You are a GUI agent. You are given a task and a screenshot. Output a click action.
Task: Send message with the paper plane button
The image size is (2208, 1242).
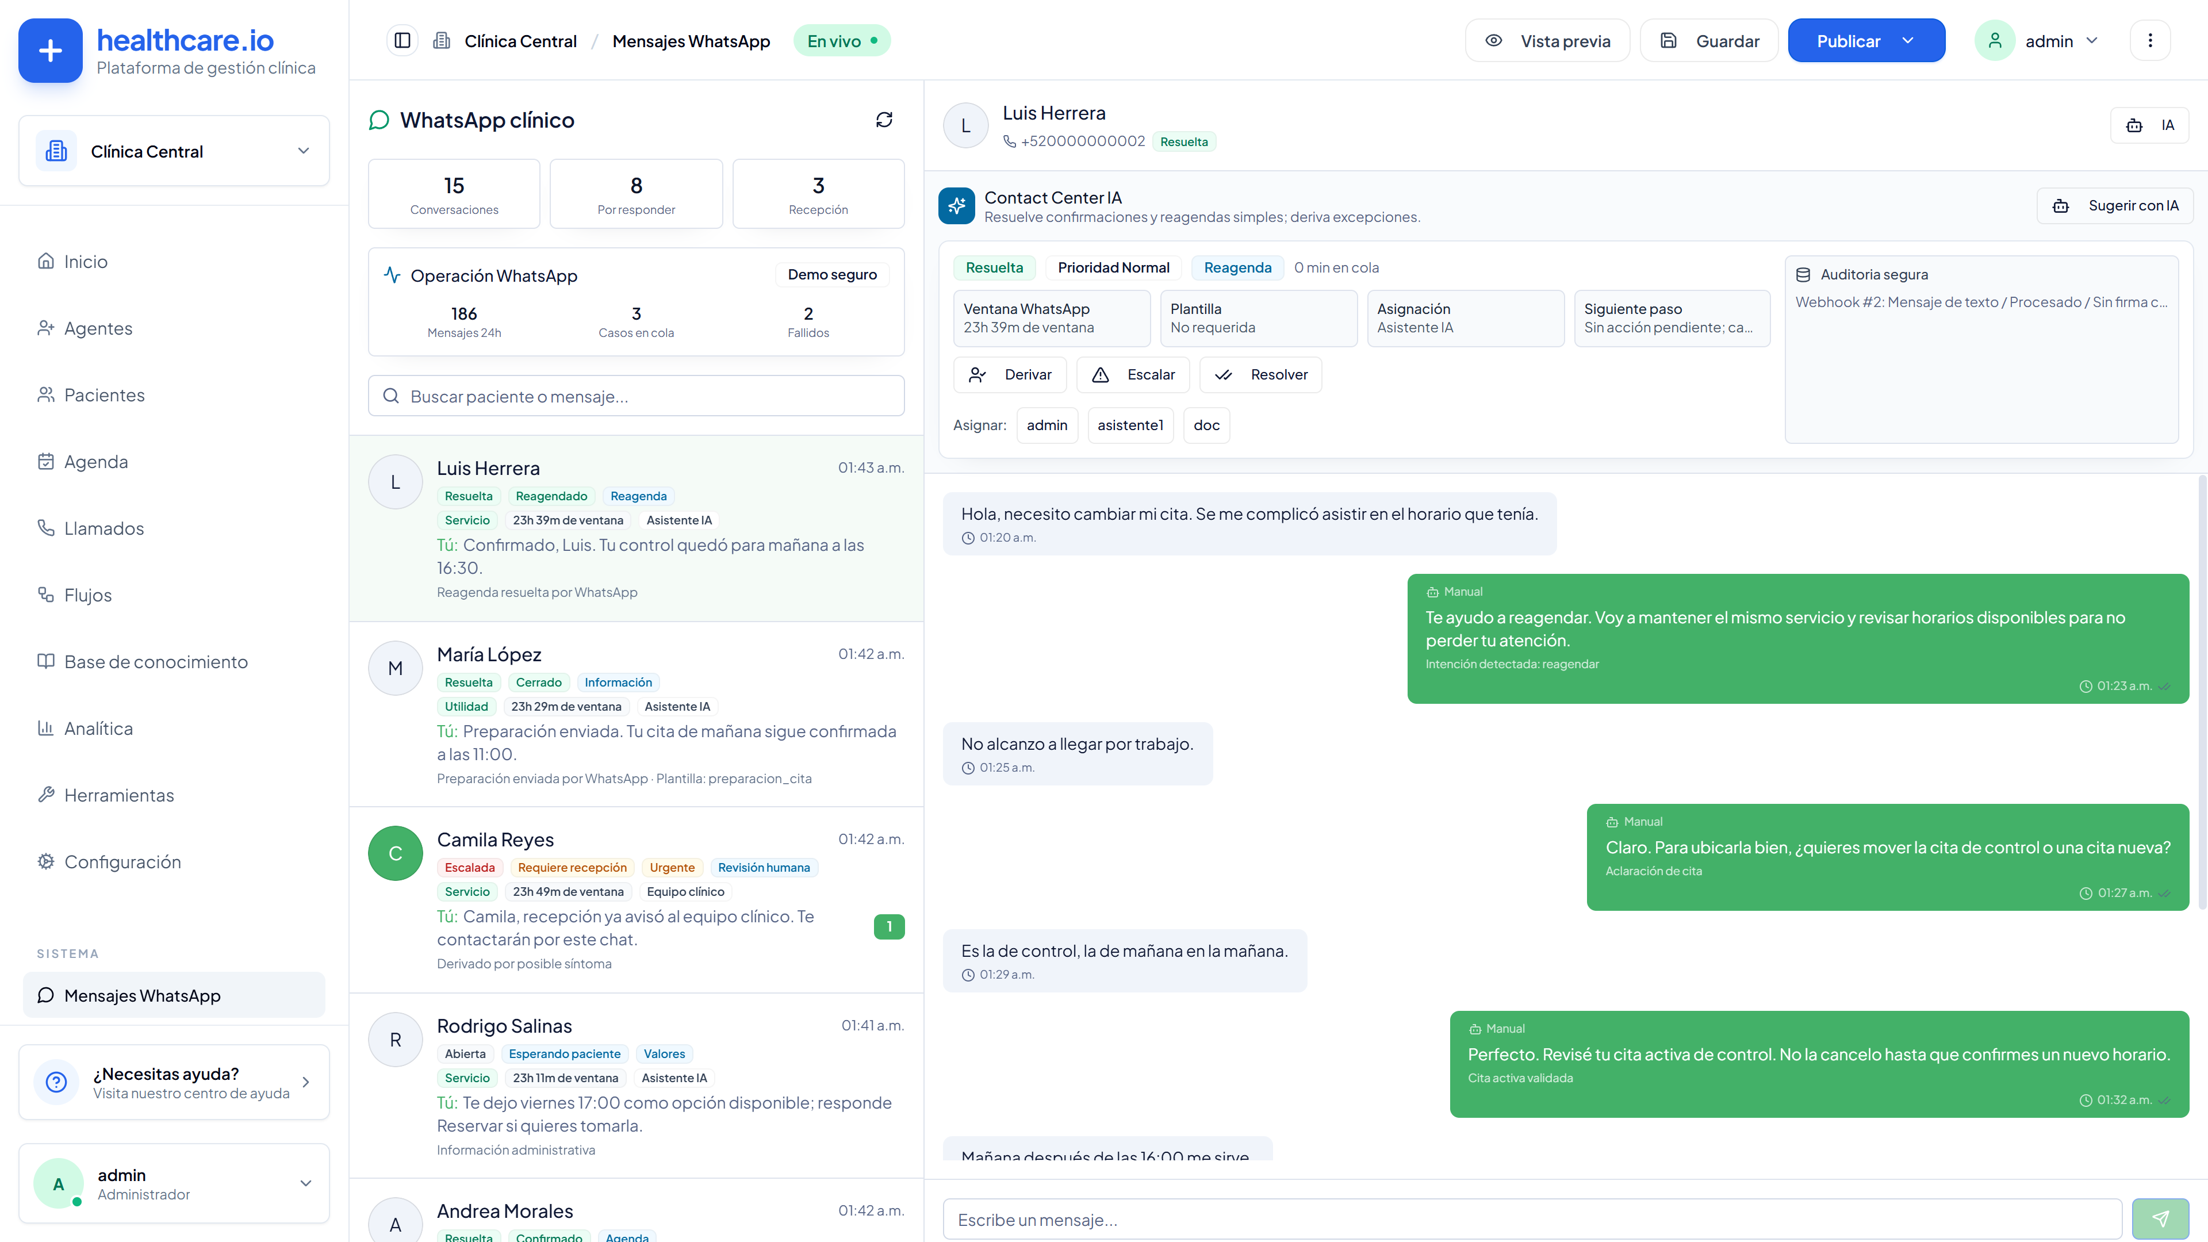(x=2160, y=1219)
